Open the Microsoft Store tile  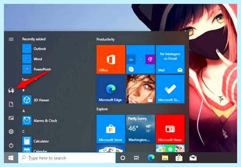[x=111, y=129]
